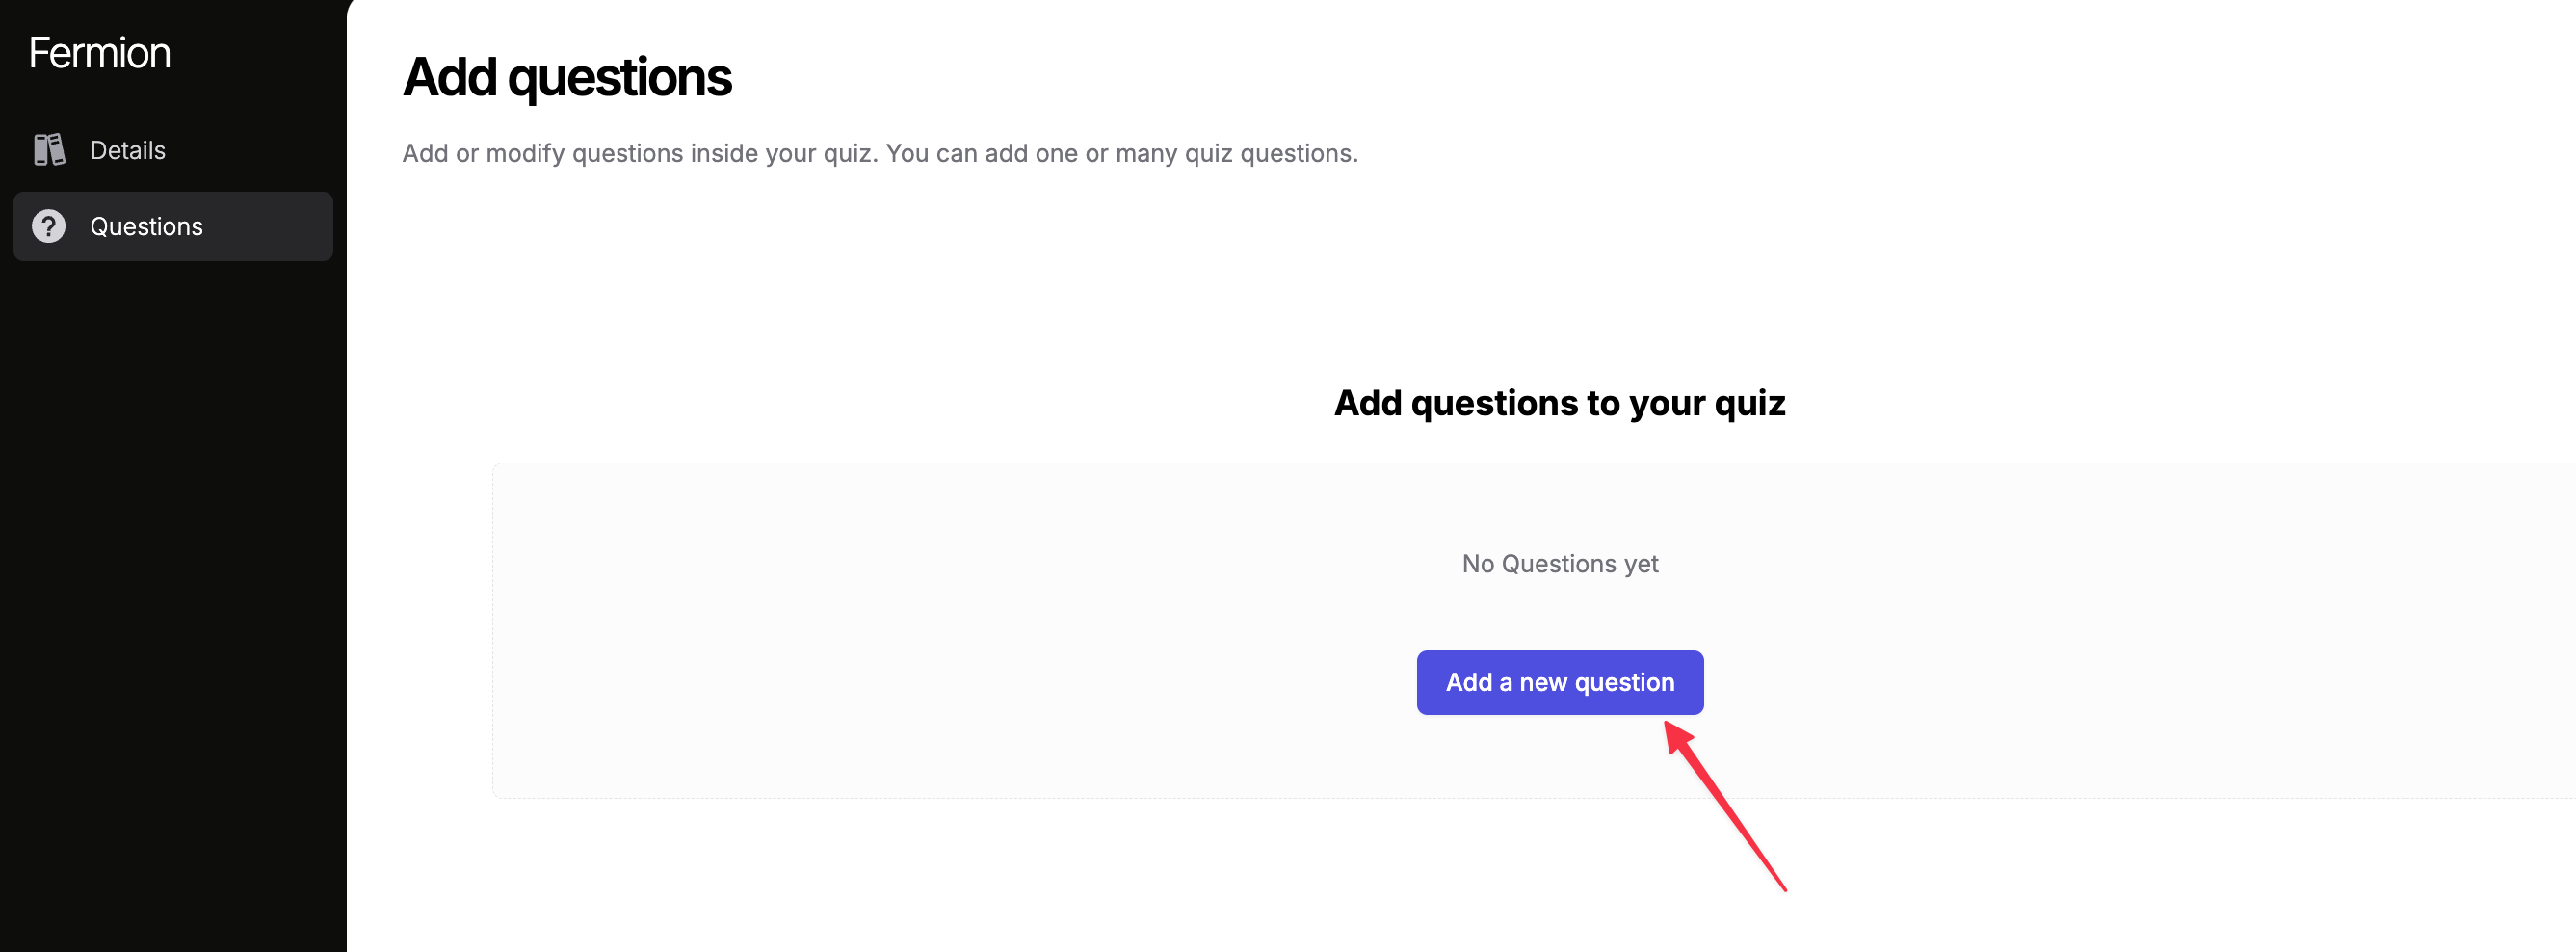This screenshot has height=952, width=2576.
Task: Click the "No Questions yet" message
Action: (1559, 564)
